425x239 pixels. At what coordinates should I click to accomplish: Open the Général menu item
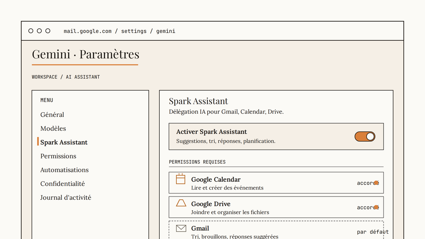tap(52, 115)
